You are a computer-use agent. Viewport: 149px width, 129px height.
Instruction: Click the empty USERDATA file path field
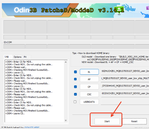[125, 102]
